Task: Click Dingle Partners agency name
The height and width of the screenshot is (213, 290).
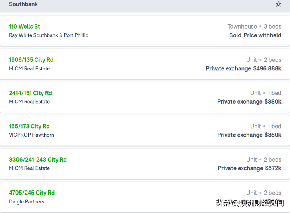Action: [27, 202]
